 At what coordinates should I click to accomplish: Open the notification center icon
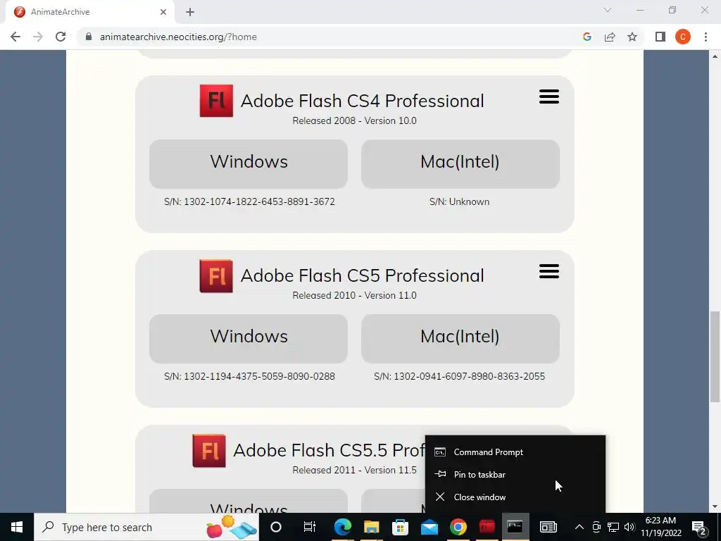tap(699, 528)
